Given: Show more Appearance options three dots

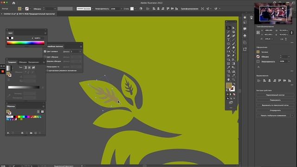Looking at the screenshot, I should [292, 71].
